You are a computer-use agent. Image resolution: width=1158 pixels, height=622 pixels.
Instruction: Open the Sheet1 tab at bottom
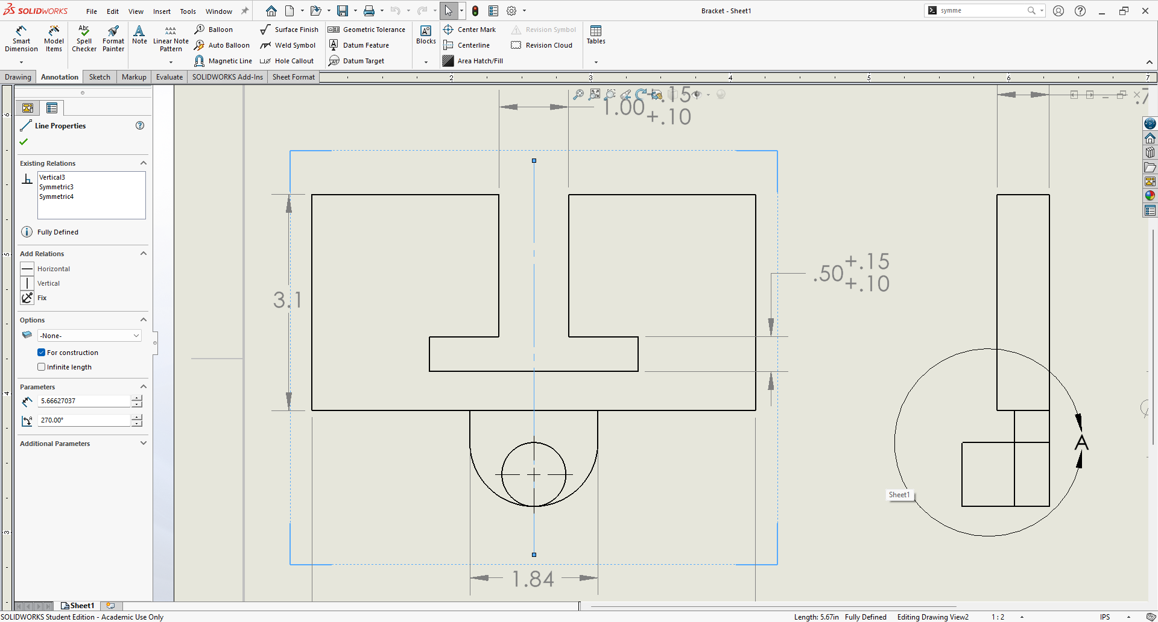78,606
